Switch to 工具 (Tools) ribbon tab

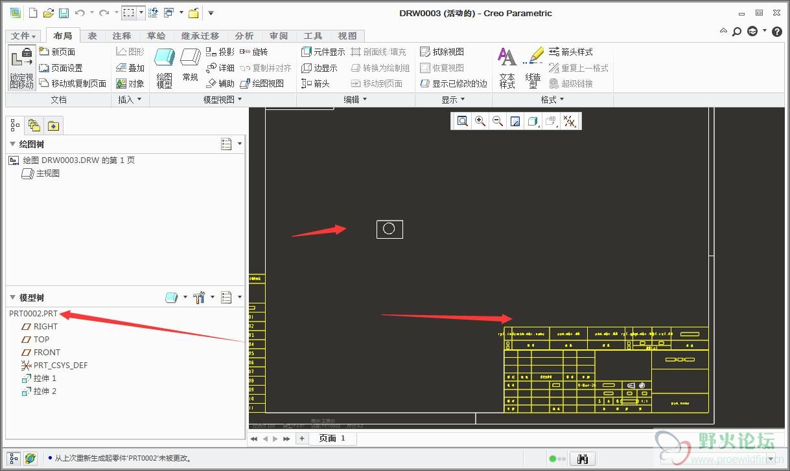313,36
